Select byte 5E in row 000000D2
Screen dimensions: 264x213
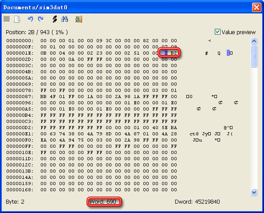pyautogui.click(x=165, y=128)
